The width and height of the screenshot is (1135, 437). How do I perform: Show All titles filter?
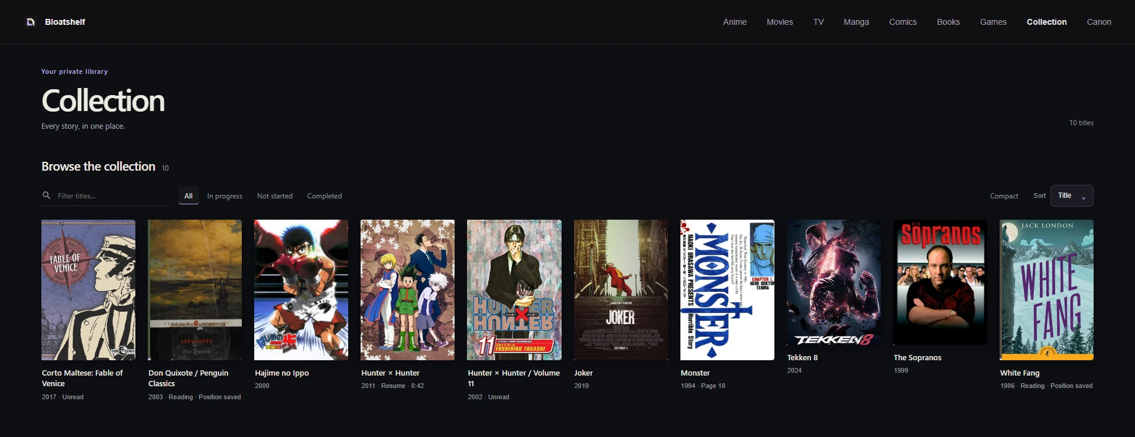coord(189,196)
